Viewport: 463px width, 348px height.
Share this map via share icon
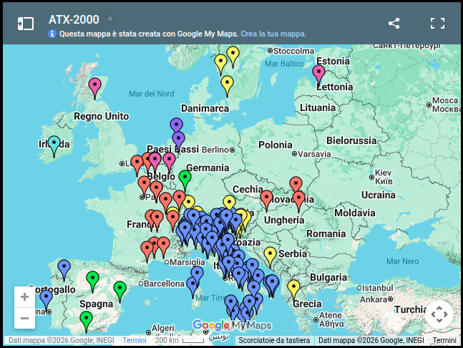click(394, 24)
